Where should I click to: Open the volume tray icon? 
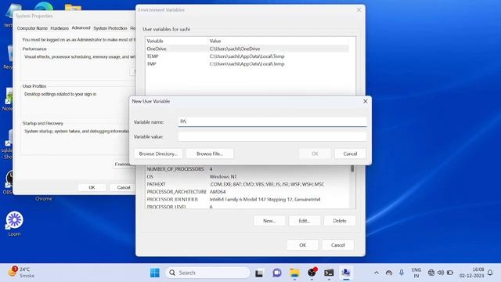tap(441, 273)
